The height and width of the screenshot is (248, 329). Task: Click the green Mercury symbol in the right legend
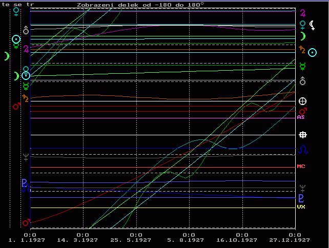302,66
